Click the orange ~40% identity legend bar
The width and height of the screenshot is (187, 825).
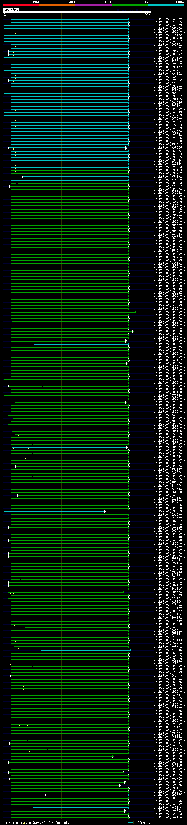[x=57, y=5]
